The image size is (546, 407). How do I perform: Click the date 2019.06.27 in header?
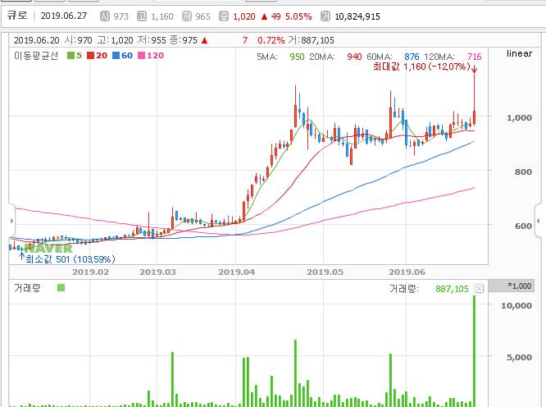[x=64, y=16]
